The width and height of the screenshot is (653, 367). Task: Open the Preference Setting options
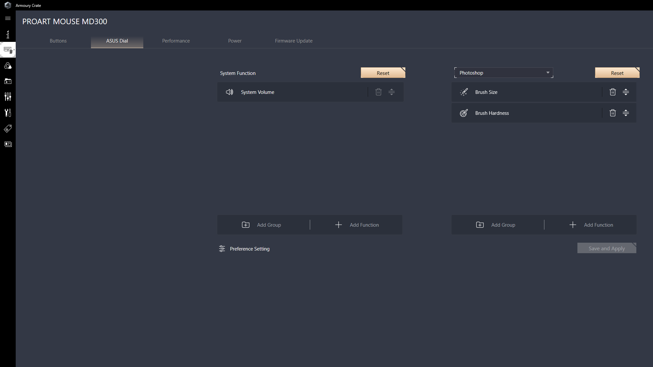(x=244, y=249)
